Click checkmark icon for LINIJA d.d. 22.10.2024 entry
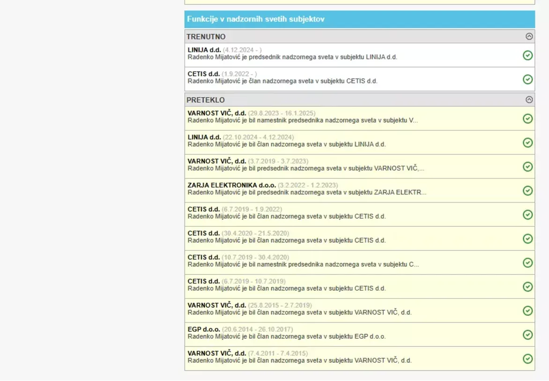549x381 pixels. [527, 142]
